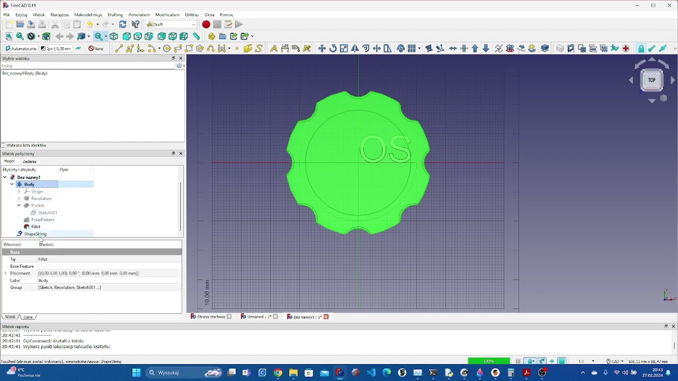The image size is (678, 381).
Task: Open Chrome from the taskbar
Action: 278,373
